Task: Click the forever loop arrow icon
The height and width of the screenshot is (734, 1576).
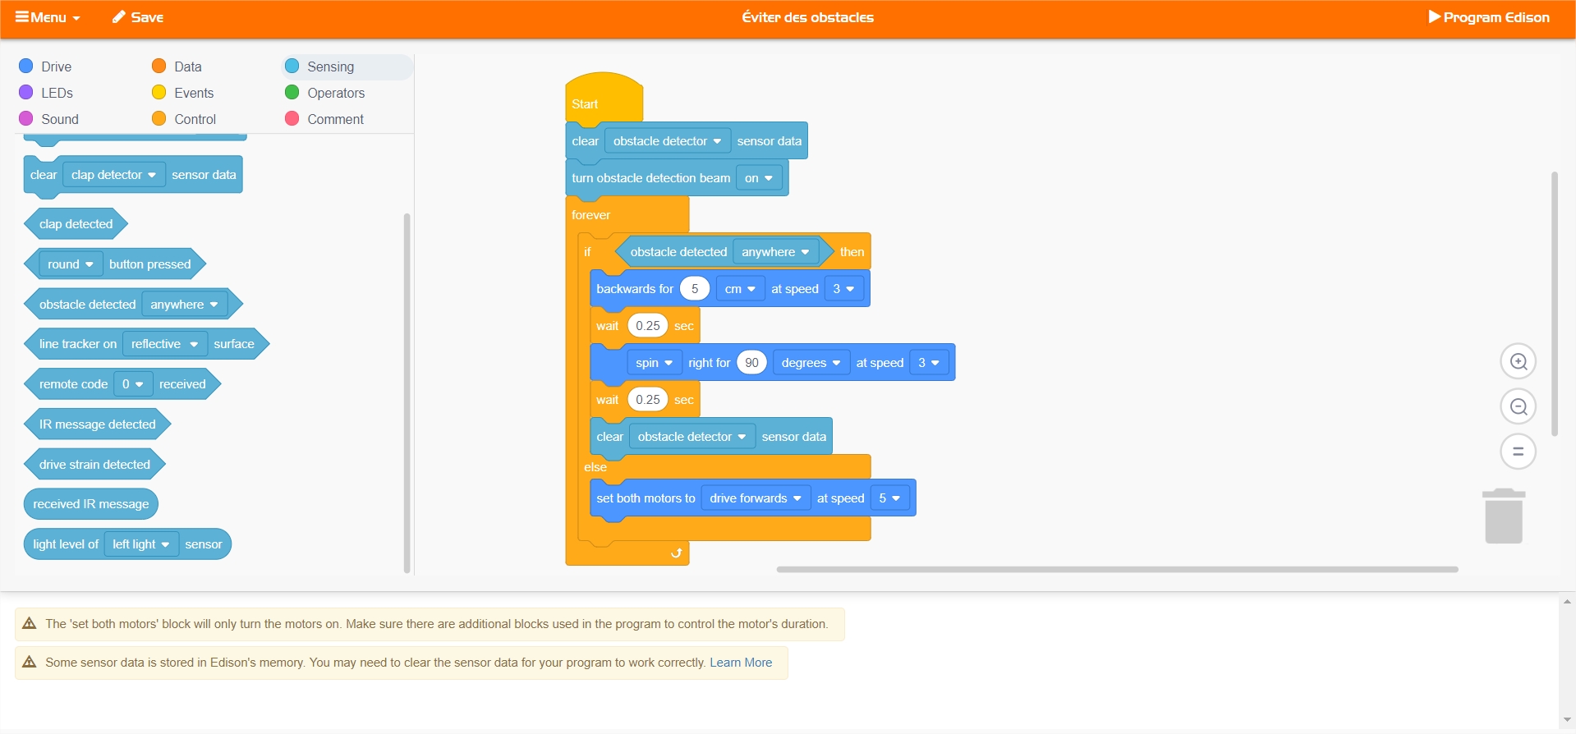Action: [676, 553]
